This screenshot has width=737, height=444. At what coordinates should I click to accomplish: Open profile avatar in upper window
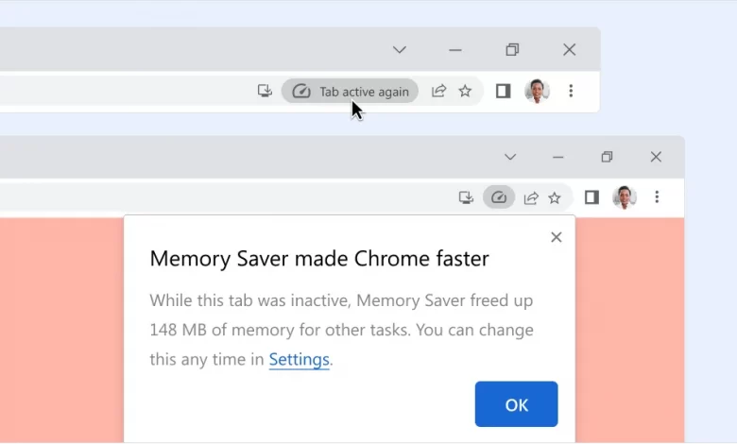point(537,91)
